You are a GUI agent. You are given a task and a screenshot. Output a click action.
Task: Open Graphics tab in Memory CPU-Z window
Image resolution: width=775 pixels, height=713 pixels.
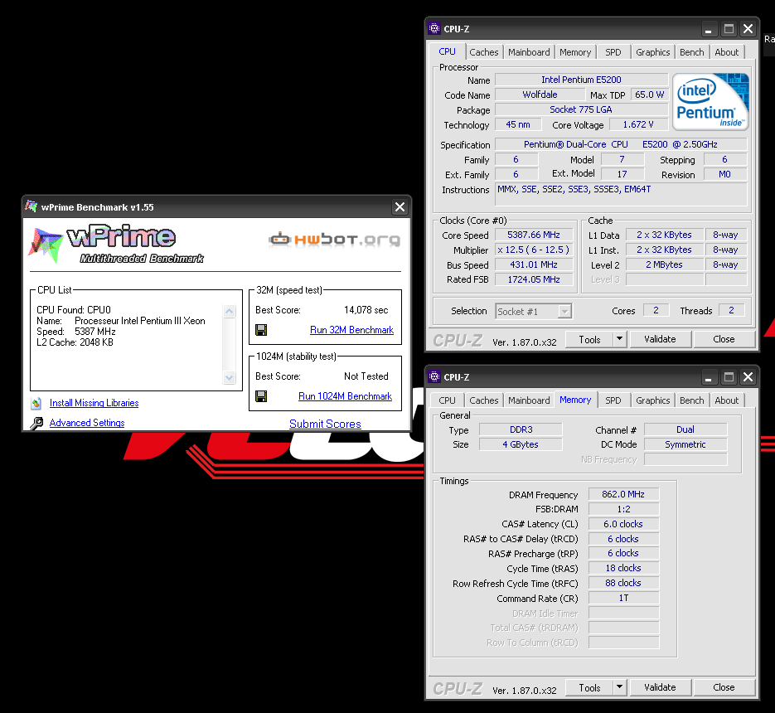tap(653, 400)
